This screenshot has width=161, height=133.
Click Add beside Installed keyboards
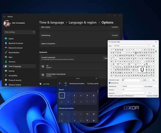[106, 58]
